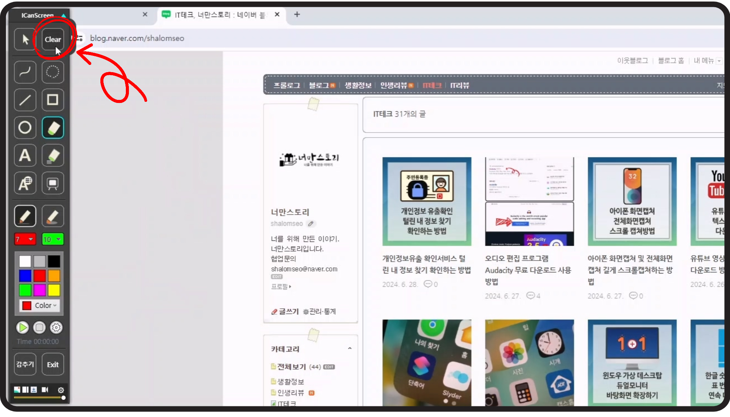Open the 관리·통계 link

(319, 311)
